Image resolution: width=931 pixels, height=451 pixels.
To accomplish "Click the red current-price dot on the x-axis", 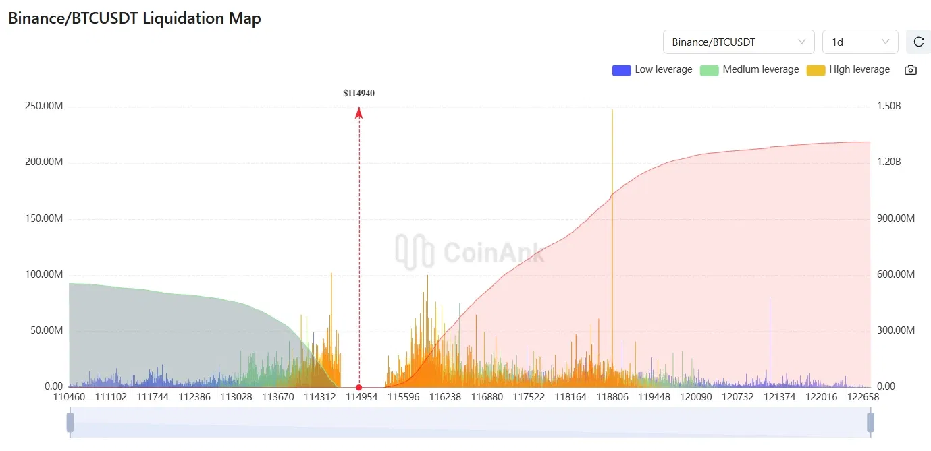I will tap(359, 387).
